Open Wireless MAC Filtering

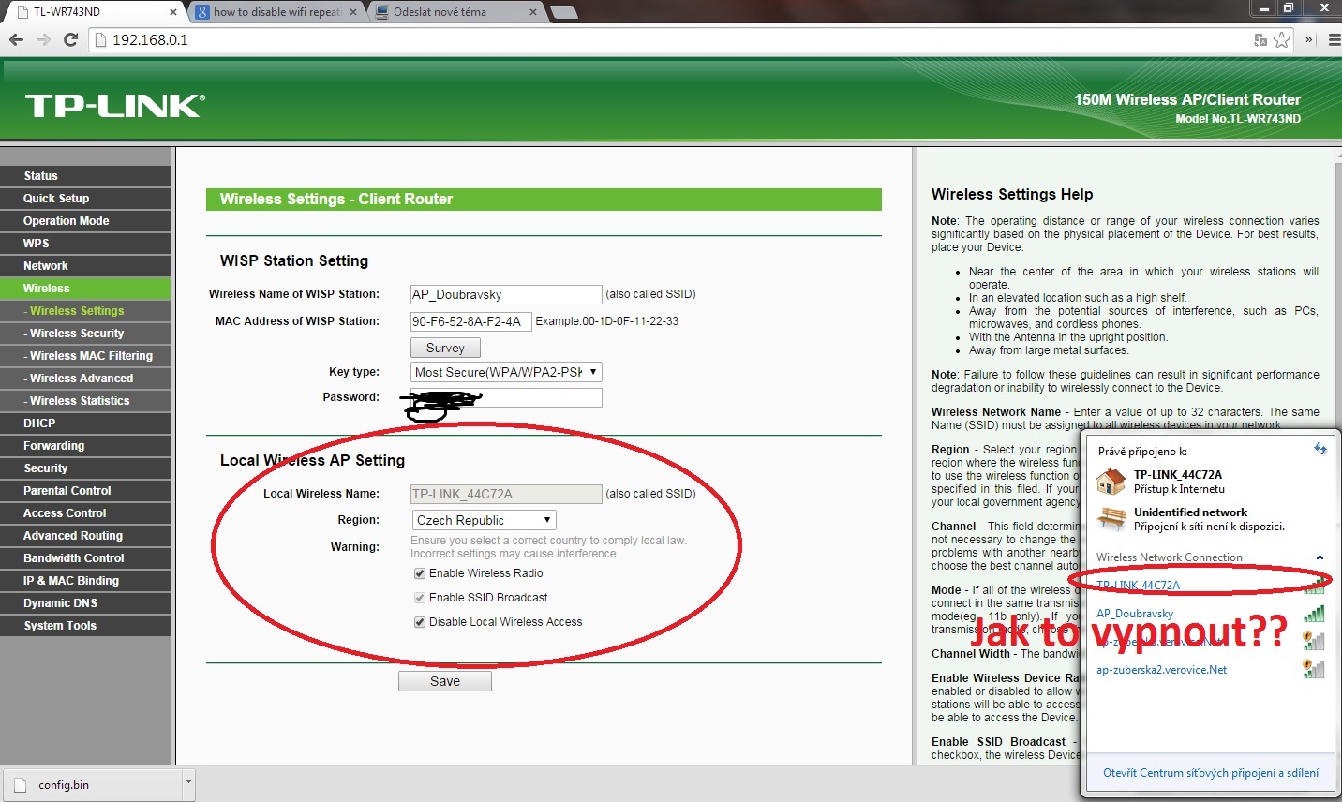coord(85,356)
